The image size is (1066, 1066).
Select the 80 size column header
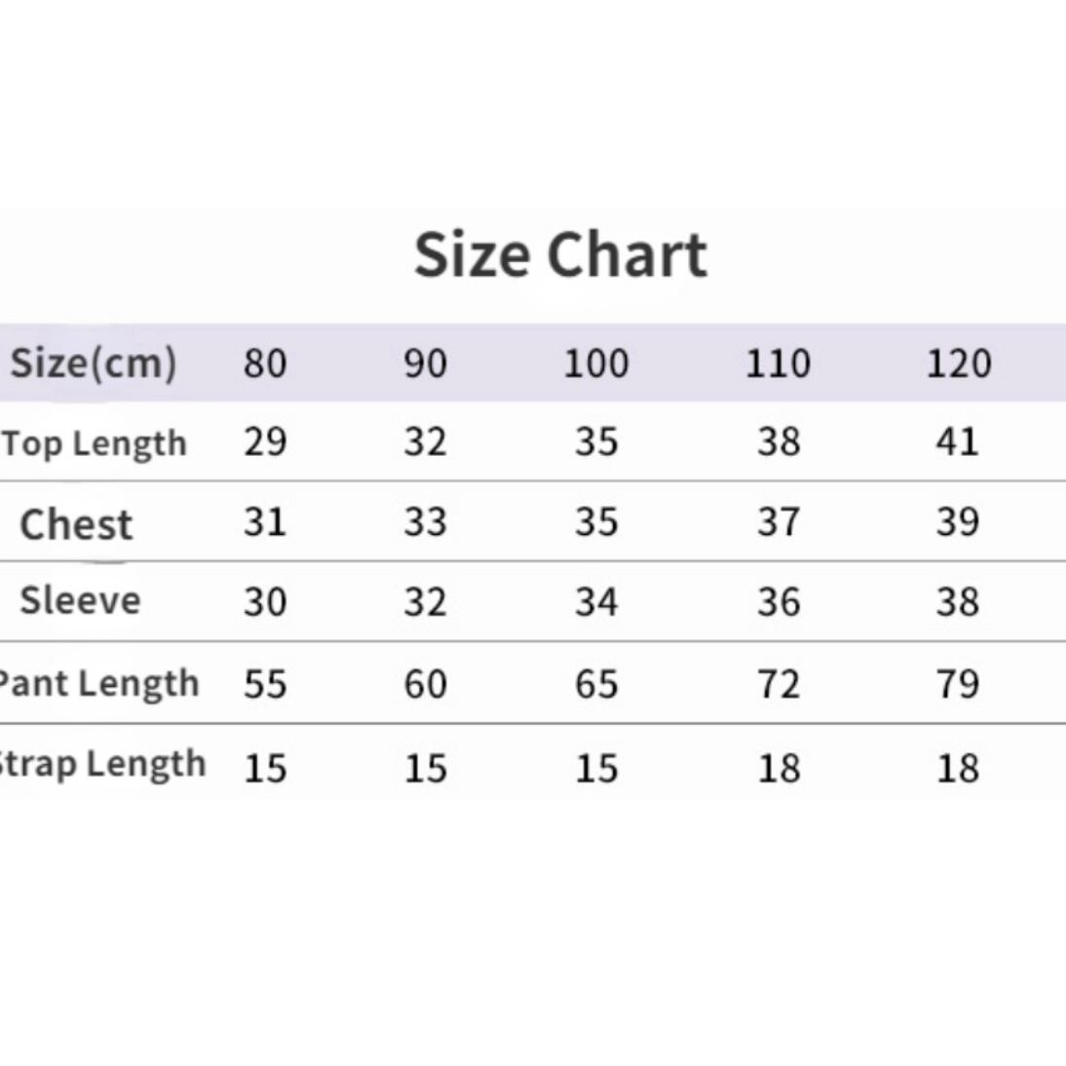point(265,363)
